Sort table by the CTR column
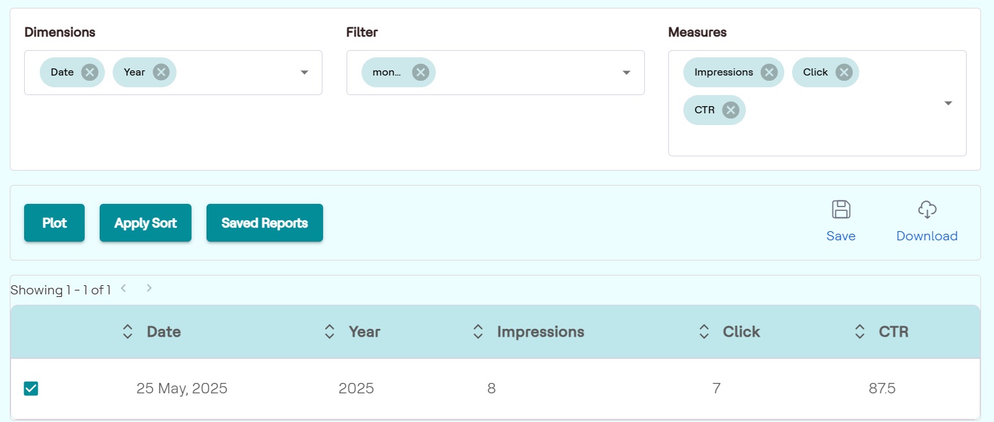The width and height of the screenshot is (994, 422). click(x=860, y=331)
